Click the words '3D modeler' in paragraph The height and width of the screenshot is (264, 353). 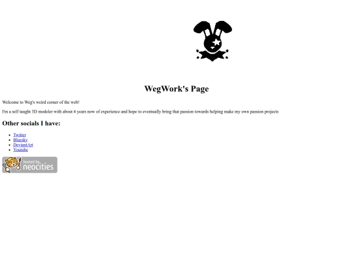pos(42,111)
